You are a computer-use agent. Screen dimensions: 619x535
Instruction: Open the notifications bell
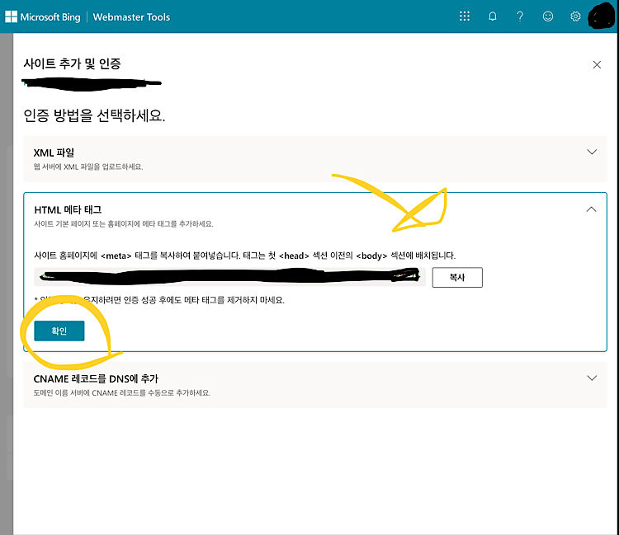(x=492, y=16)
